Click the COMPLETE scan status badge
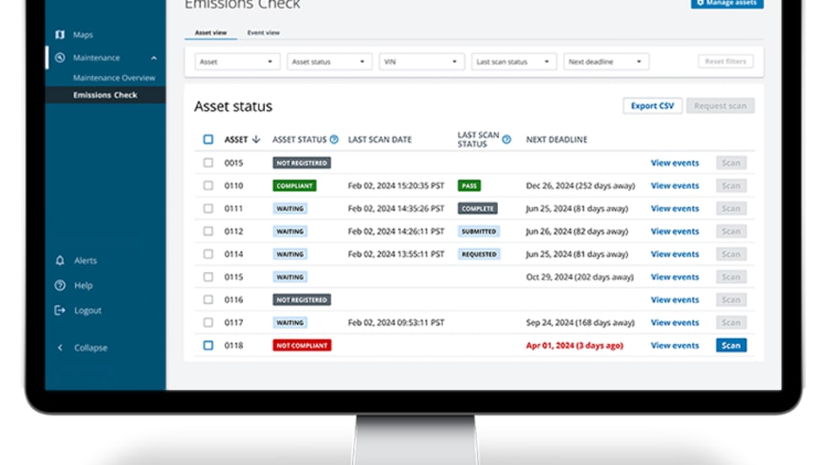This screenshot has width=827, height=465. [x=478, y=209]
